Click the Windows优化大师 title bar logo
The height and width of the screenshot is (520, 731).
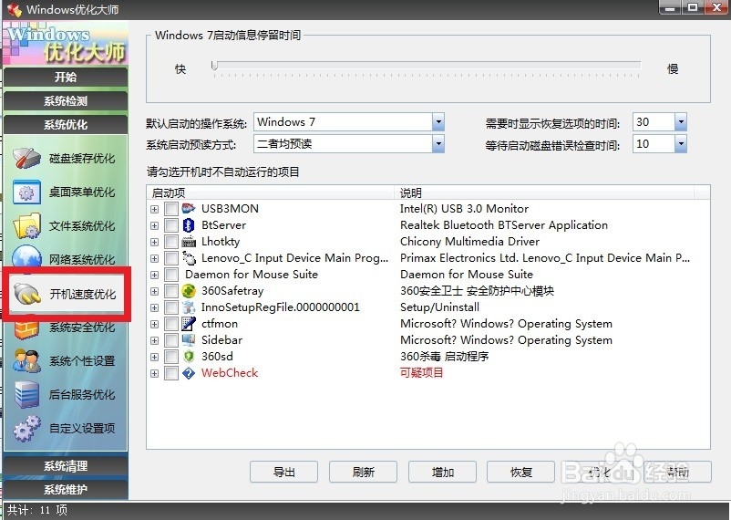(x=14, y=9)
